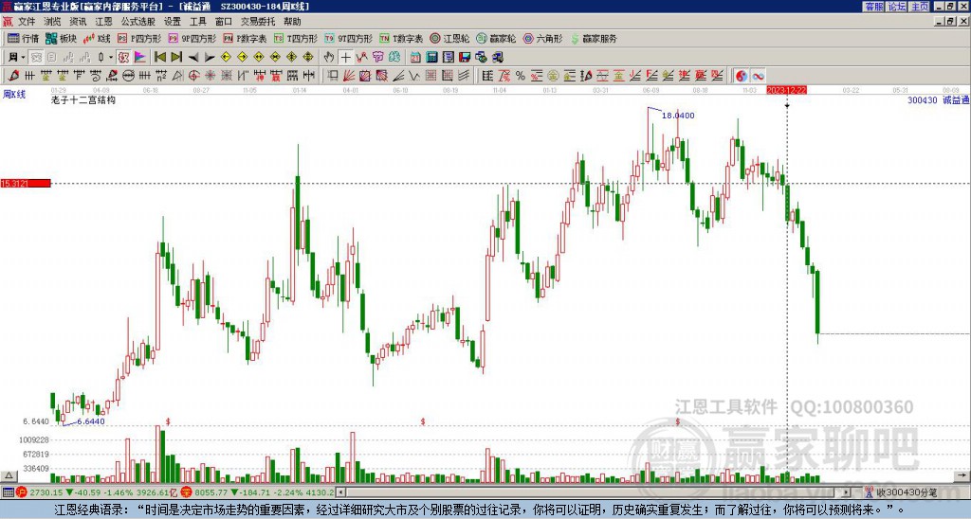
Task: Open the 公式选股 menu
Action: pos(138,22)
